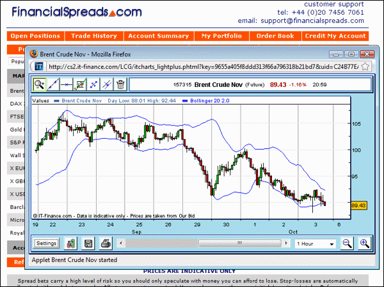
Task: Click the support email address link
Action: 312,20
